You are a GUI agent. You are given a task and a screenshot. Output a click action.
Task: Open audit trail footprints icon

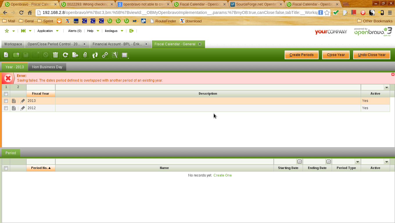tap(95, 55)
